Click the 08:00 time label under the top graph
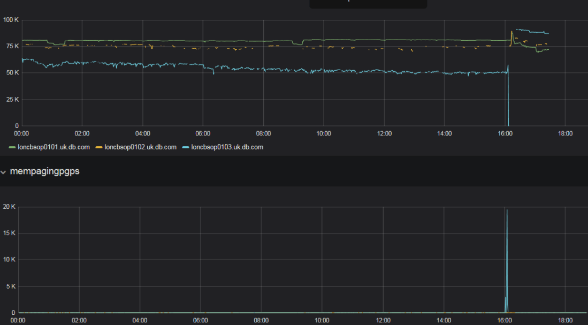 [x=263, y=133]
